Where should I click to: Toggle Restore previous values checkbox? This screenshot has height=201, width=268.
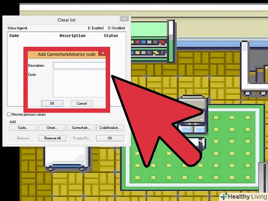9,114
